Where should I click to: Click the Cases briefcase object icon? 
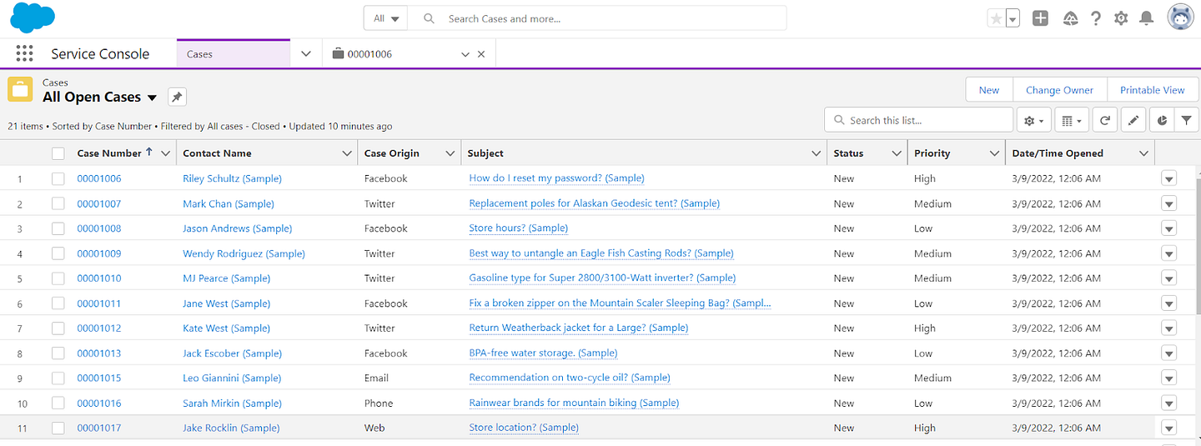(21, 90)
